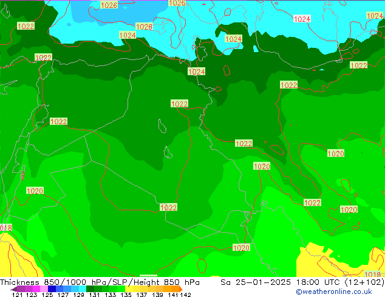Click the dark blue legend swatch at 125

point(52,289)
